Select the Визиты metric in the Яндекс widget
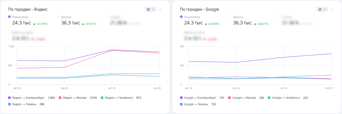Screen dimensions: 342x114 click(58, 17)
